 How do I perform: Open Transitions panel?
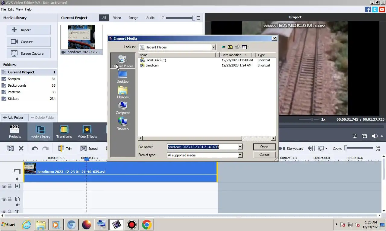[64, 132]
